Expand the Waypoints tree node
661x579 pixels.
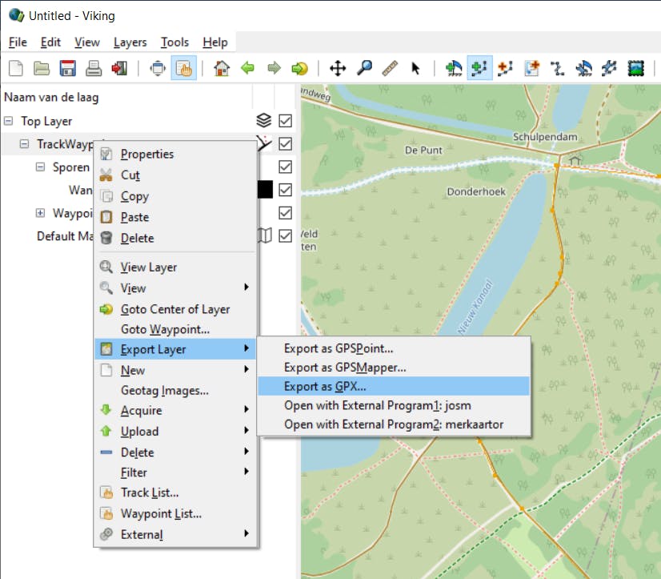click(x=40, y=213)
